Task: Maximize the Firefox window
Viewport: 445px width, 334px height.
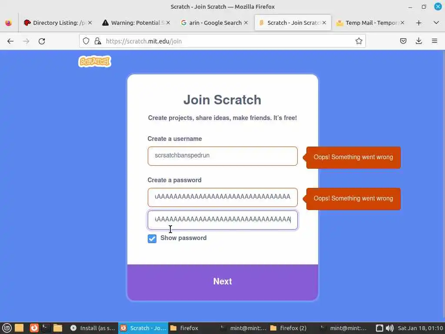Action: click(x=424, y=7)
